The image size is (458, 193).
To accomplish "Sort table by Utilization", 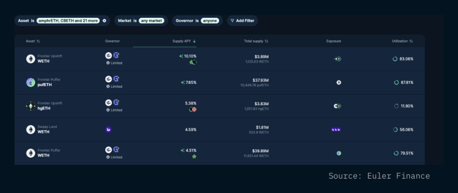I will click(x=402, y=41).
